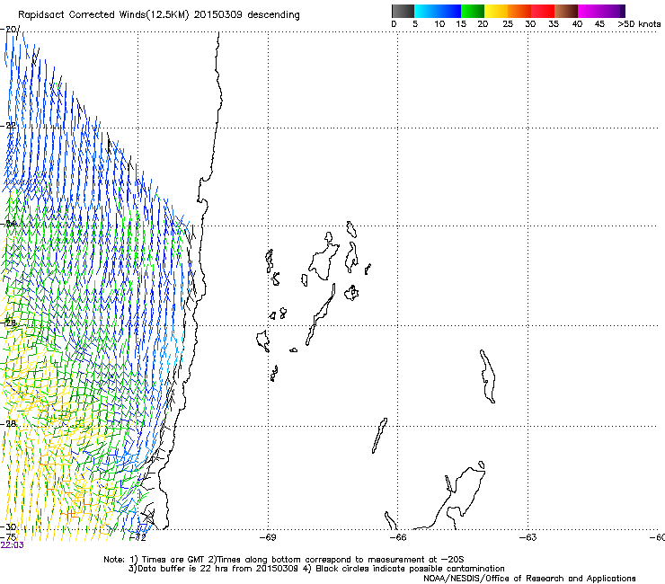This screenshot has height=584, width=665.
Task: Click the -75 longitude axis label
Action: [x=8, y=537]
